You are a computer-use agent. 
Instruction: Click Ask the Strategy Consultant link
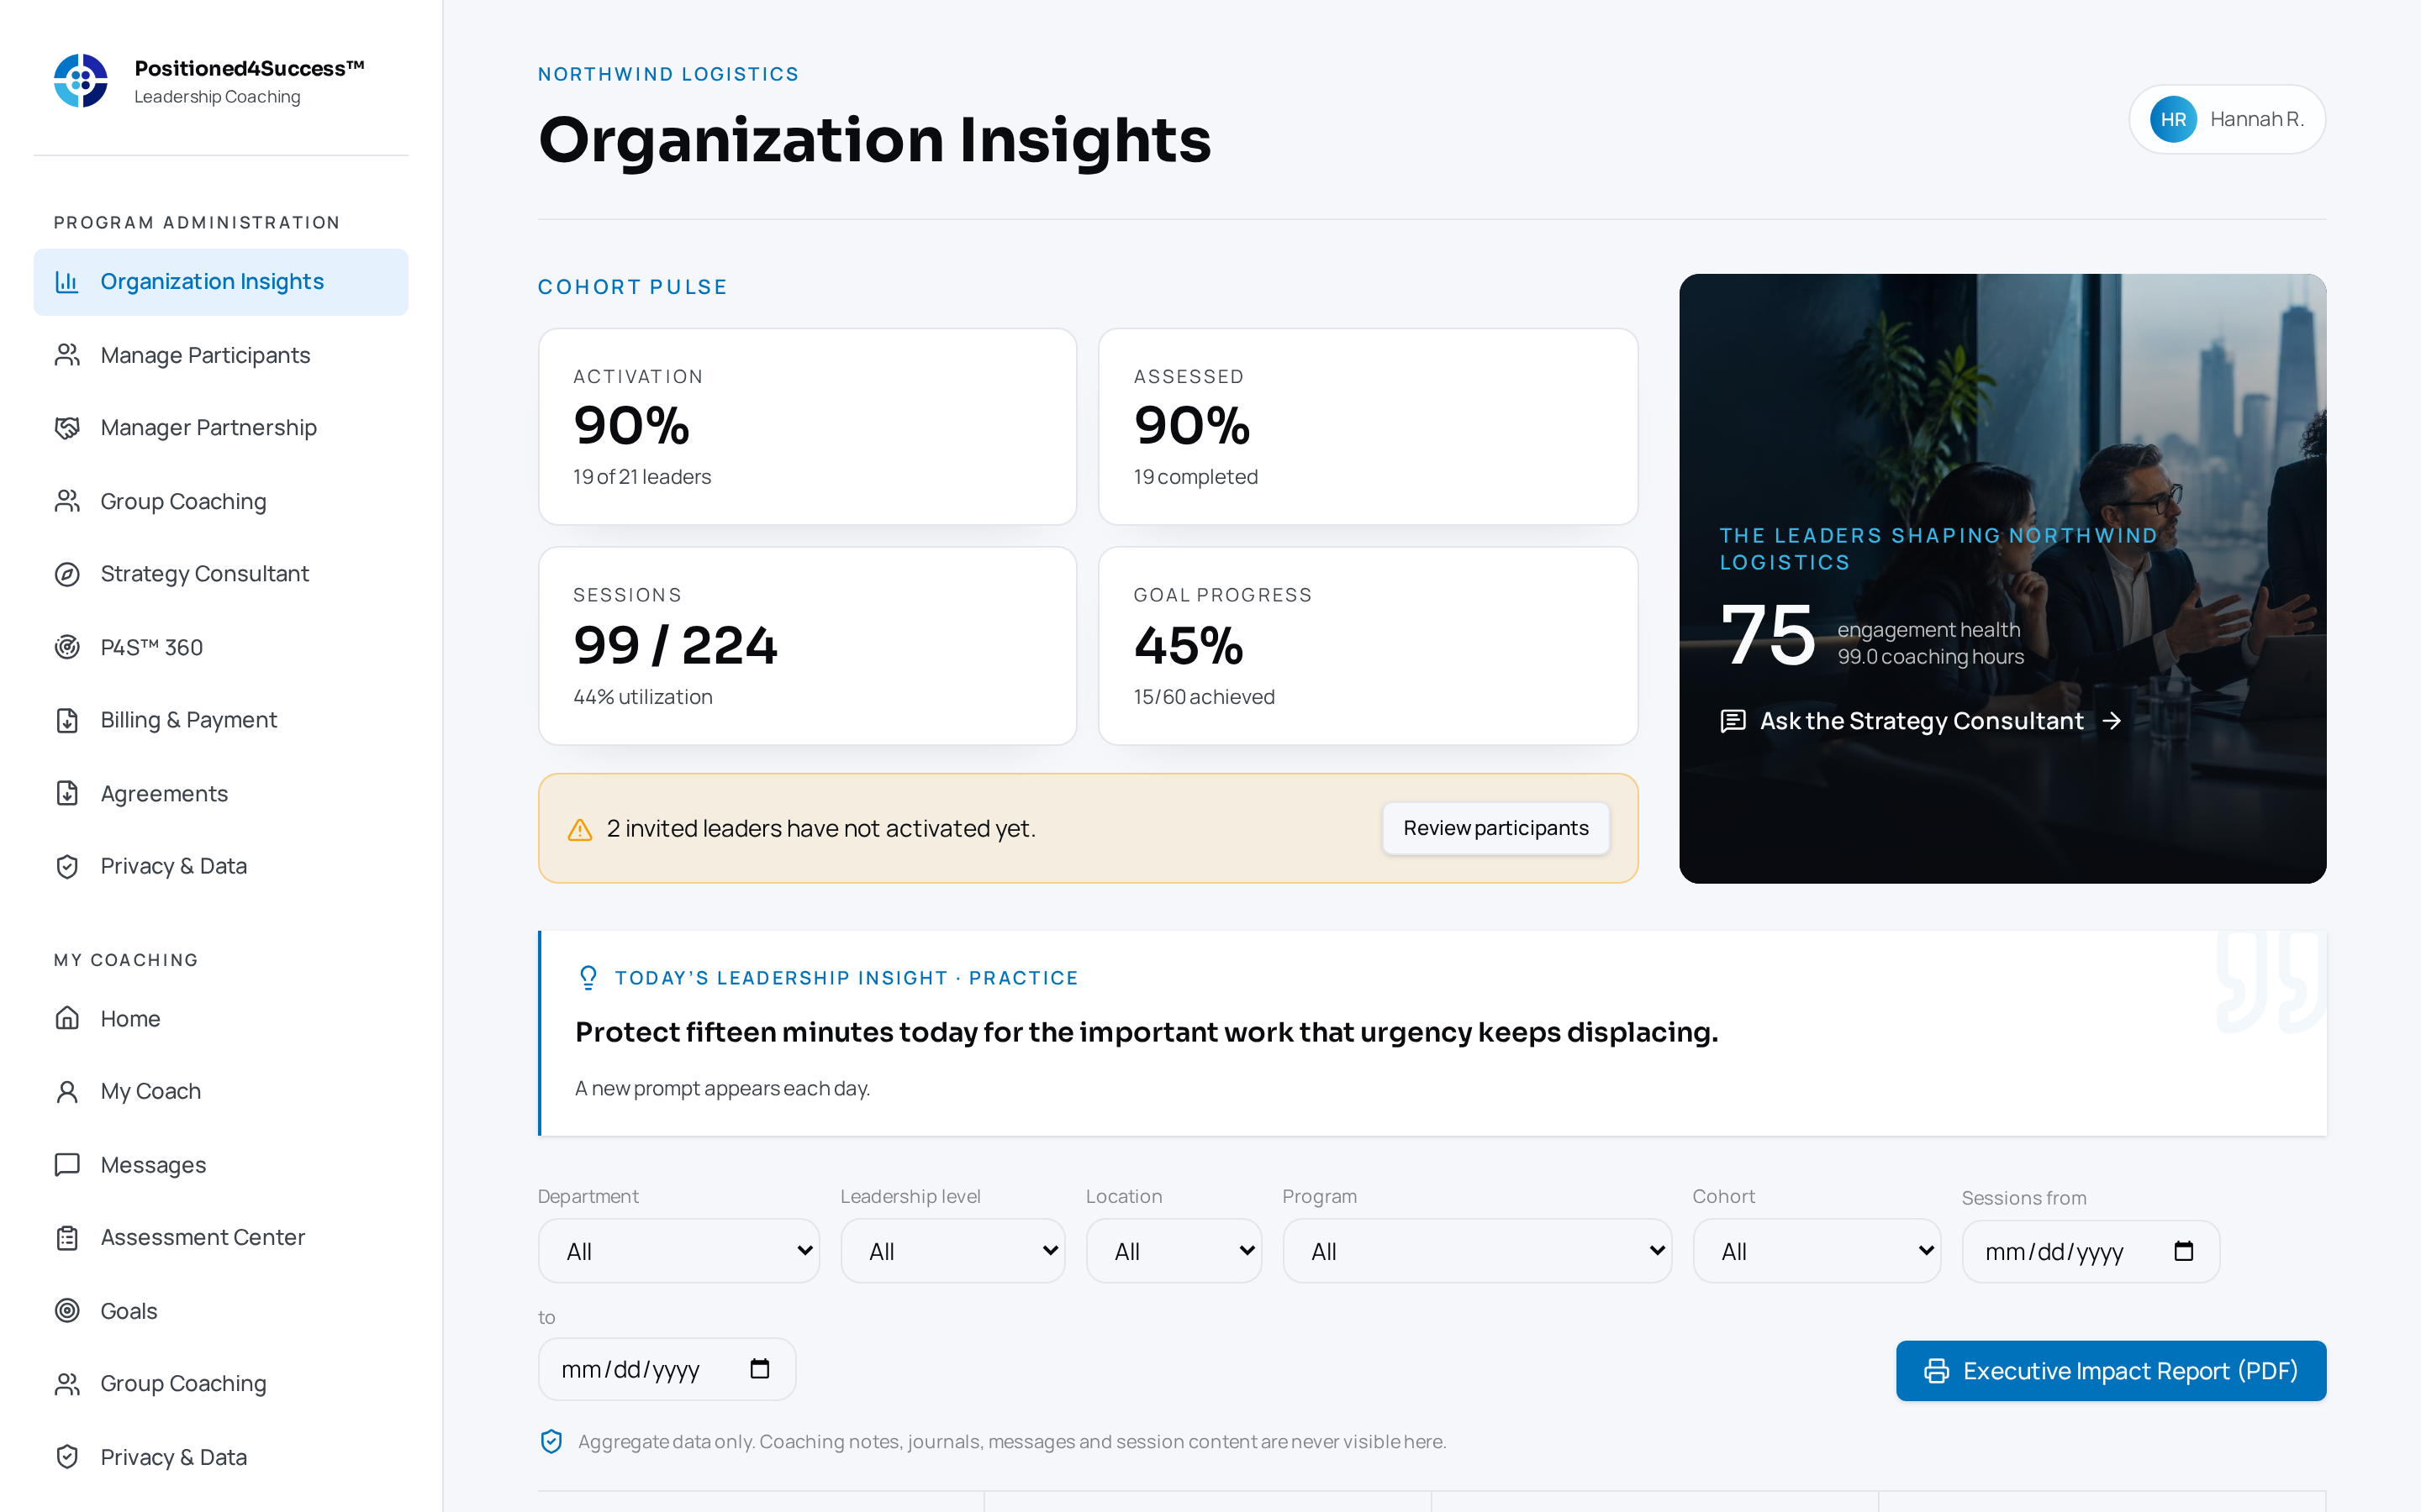pyautogui.click(x=1921, y=721)
